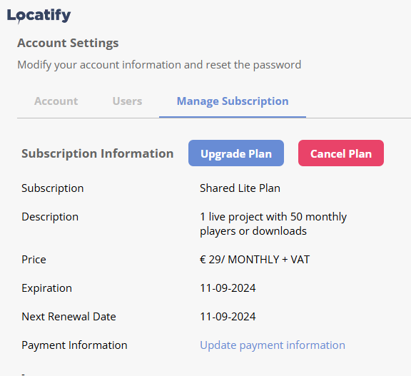
Task: Click the Expiration label
Action: pos(46,288)
